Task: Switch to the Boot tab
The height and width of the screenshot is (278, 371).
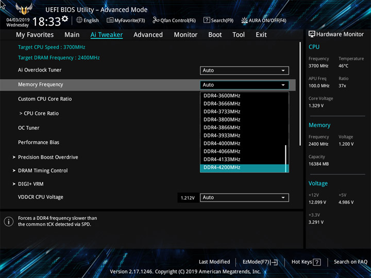Action: click(x=215, y=35)
